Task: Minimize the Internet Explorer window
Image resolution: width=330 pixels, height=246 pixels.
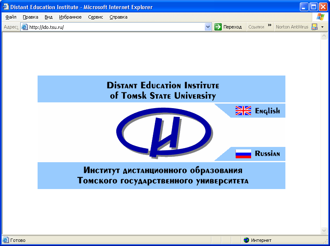Action: pos(304,7)
